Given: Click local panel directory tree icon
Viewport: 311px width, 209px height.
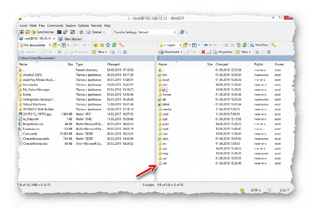Looking at the screenshot, I should click(x=122, y=45).
